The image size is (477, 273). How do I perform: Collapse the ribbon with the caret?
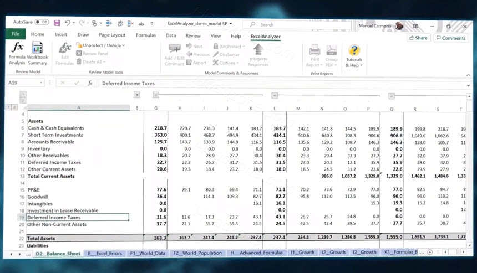click(x=468, y=75)
